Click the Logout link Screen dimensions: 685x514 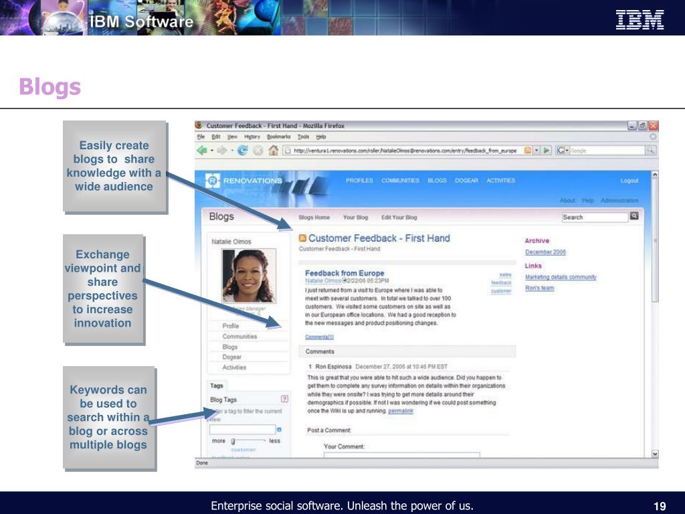(x=629, y=181)
